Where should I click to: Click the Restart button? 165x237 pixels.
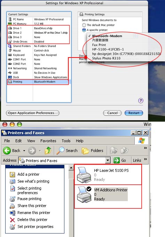[x=134, y=113]
